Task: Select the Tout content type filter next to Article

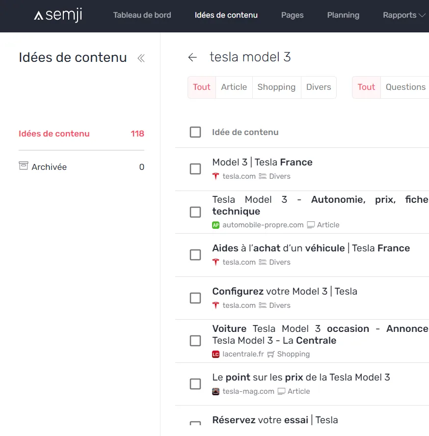Action: coord(202,87)
